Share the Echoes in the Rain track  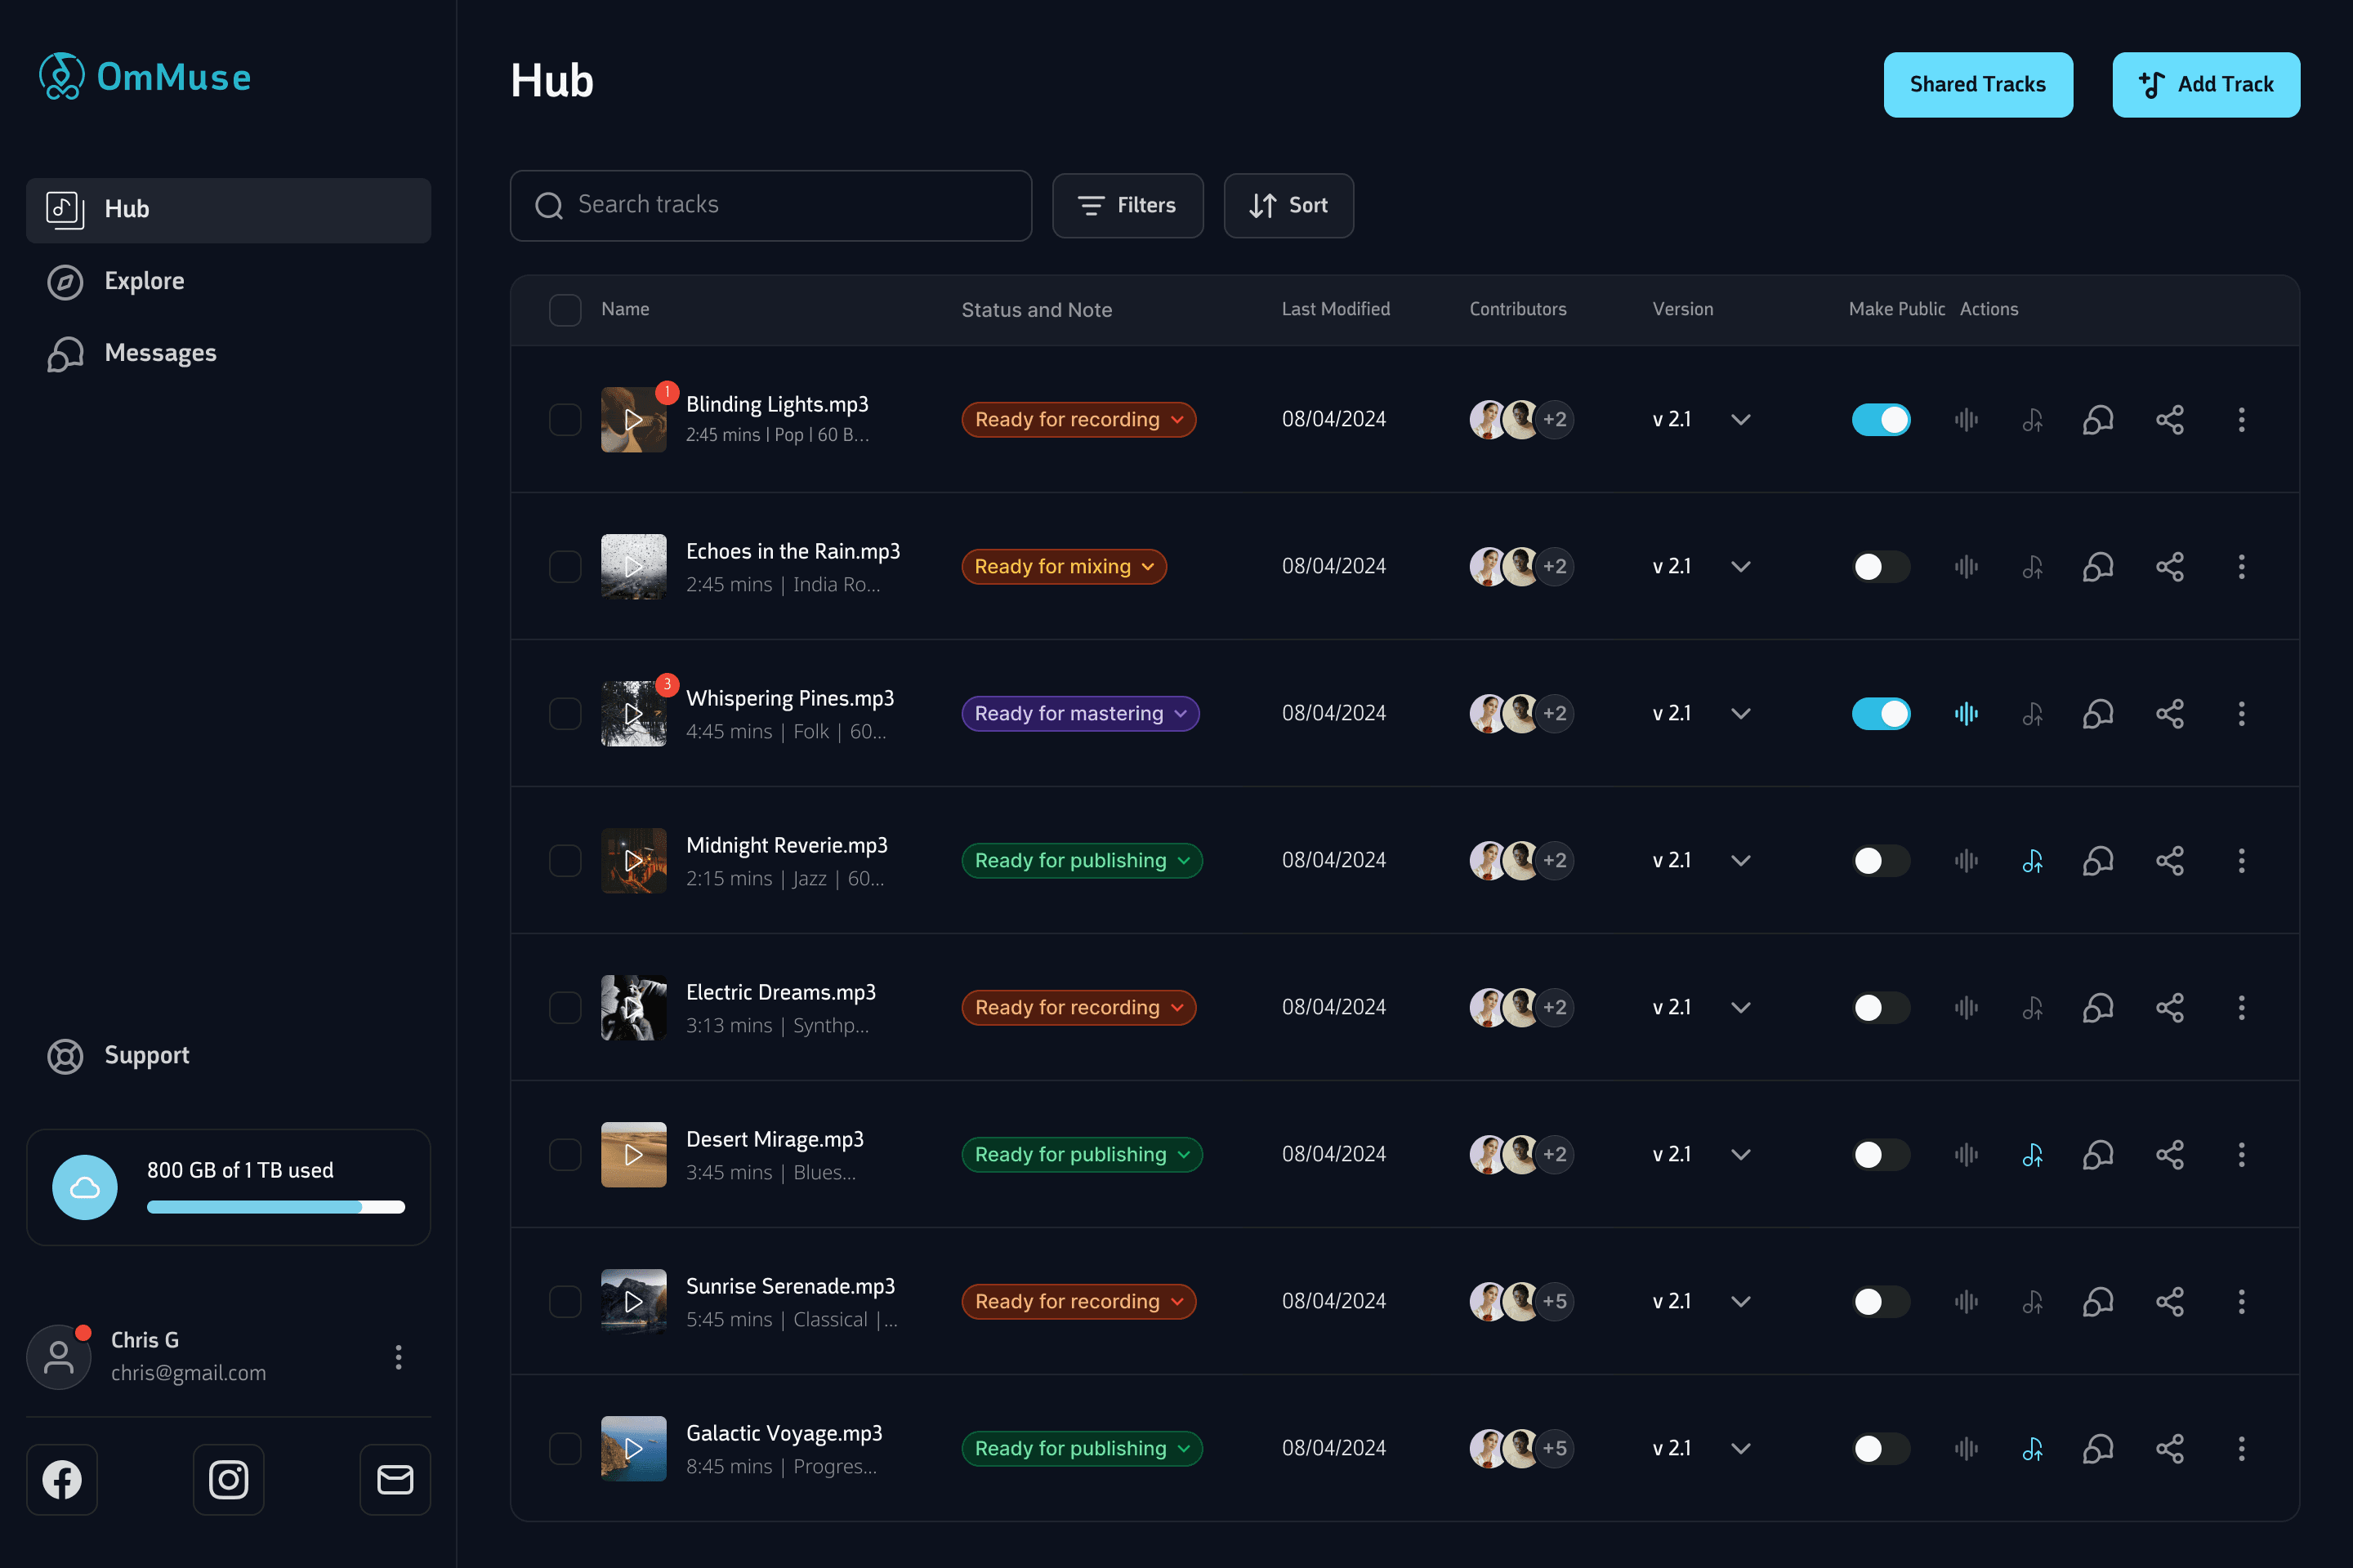click(2169, 566)
